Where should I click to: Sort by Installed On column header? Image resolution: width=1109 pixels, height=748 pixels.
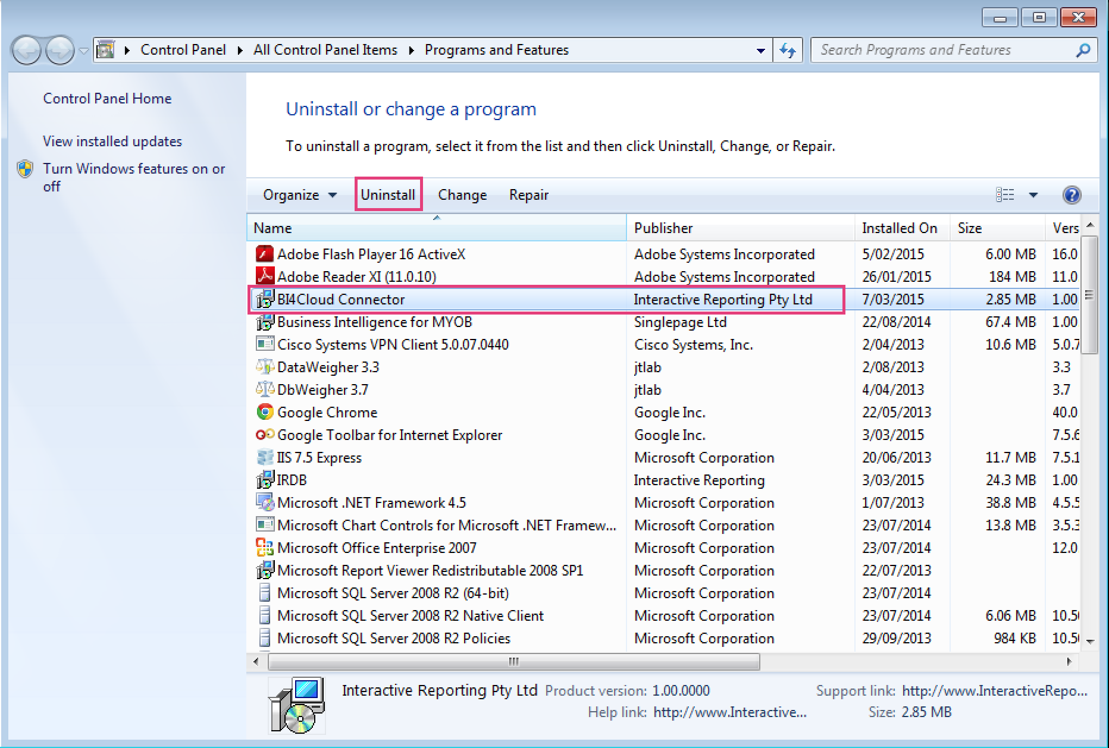903,228
